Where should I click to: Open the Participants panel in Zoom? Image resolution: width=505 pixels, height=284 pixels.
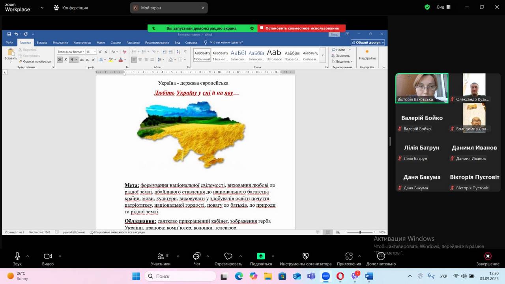click(161, 256)
